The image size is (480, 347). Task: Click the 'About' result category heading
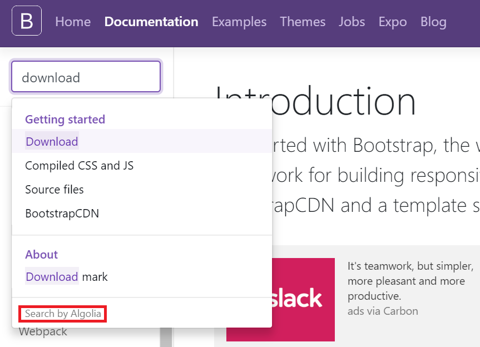click(41, 255)
